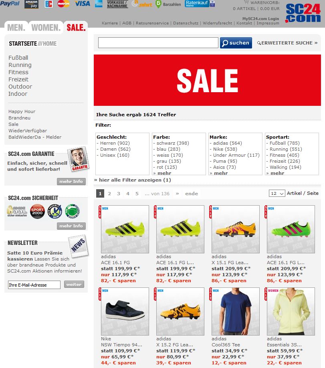Filter by Herren (902) gender
Image resolution: width=325 pixels, height=368 pixels.
(x=113, y=143)
